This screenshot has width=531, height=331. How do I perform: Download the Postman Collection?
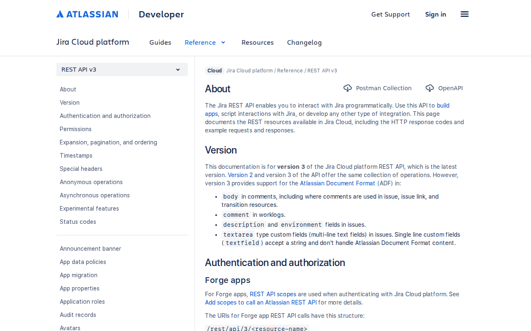click(x=378, y=88)
